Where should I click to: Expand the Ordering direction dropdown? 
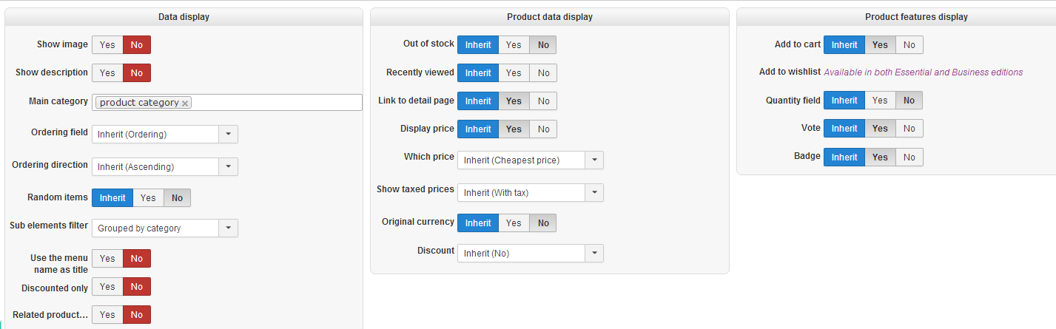click(x=228, y=166)
